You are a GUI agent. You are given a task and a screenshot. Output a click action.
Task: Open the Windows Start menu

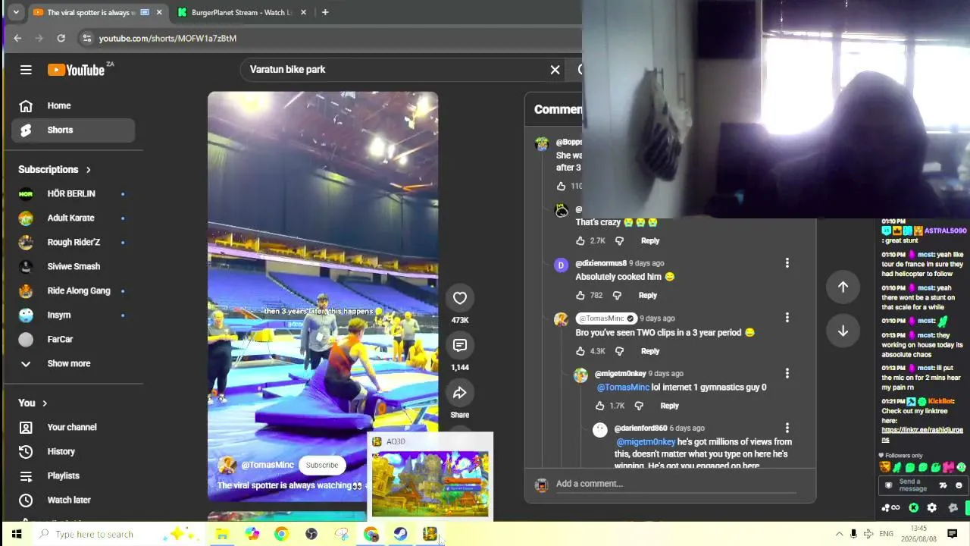coord(17,534)
